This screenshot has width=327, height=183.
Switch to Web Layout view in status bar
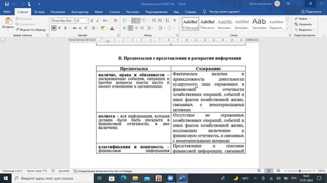click(x=278, y=171)
